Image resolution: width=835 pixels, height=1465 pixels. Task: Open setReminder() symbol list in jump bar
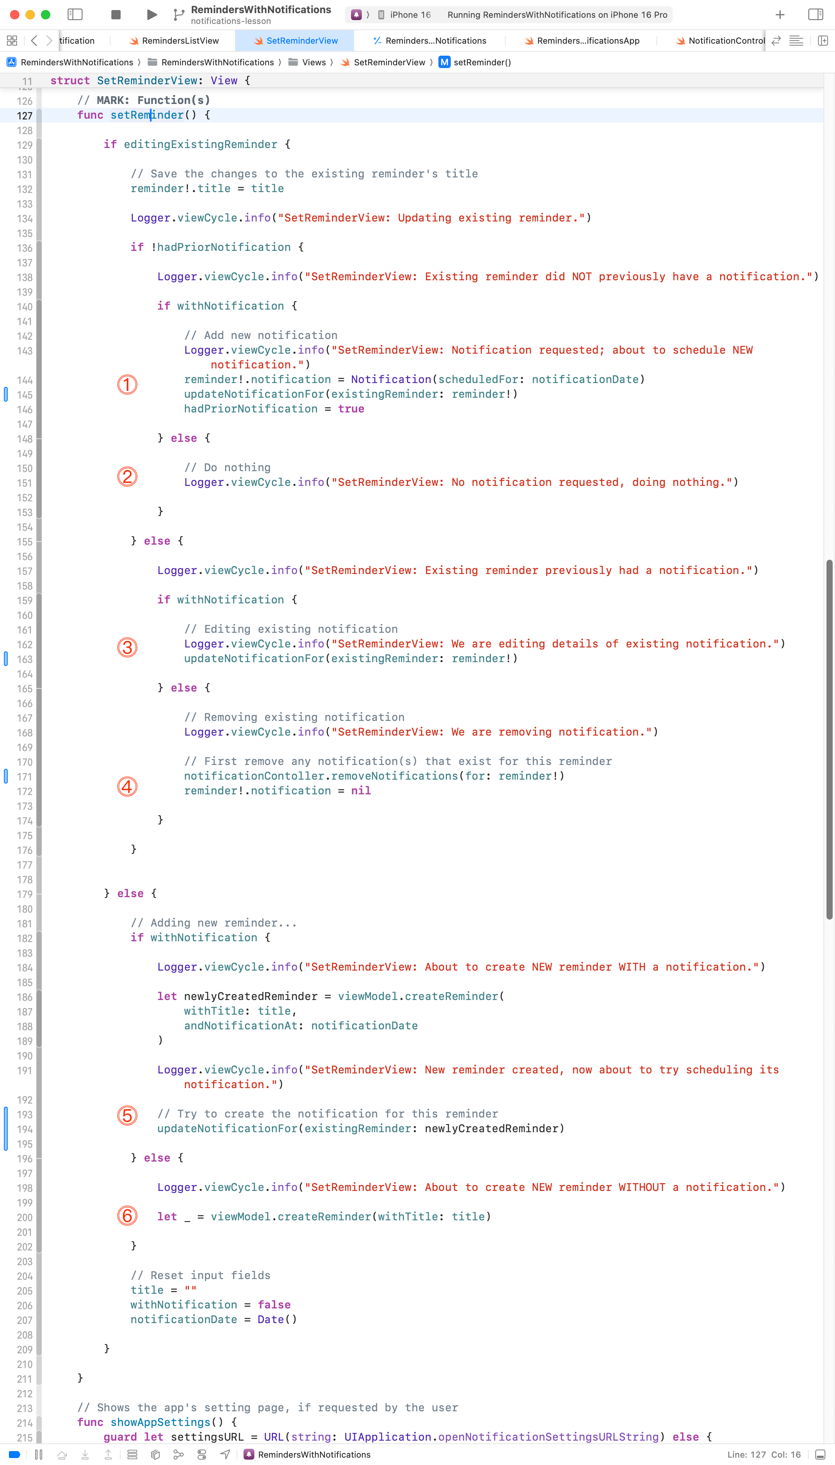481,62
